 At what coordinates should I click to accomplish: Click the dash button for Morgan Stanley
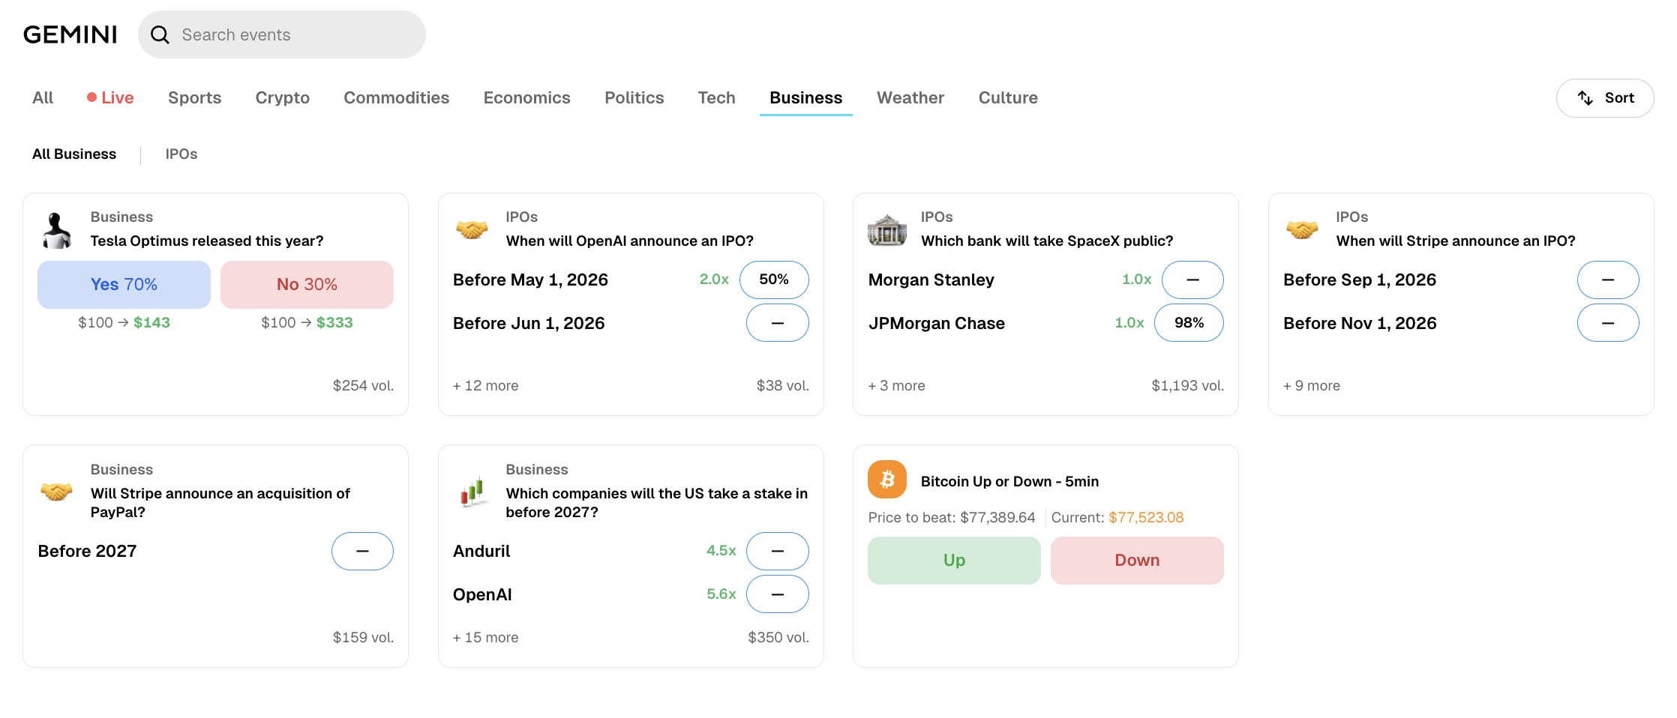pyautogui.click(x=1192, y=280)
